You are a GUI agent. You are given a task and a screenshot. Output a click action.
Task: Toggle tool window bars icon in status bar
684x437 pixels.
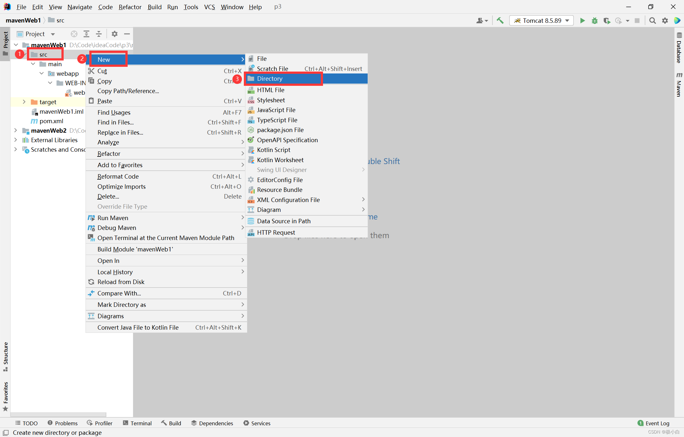(x=6, y=433)
